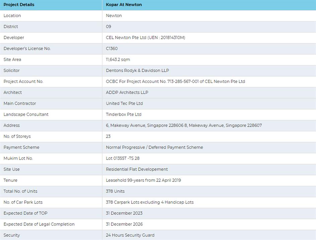316x240 pixels.
Task: Click the District value '09'
Action: [x=108, y=27]
